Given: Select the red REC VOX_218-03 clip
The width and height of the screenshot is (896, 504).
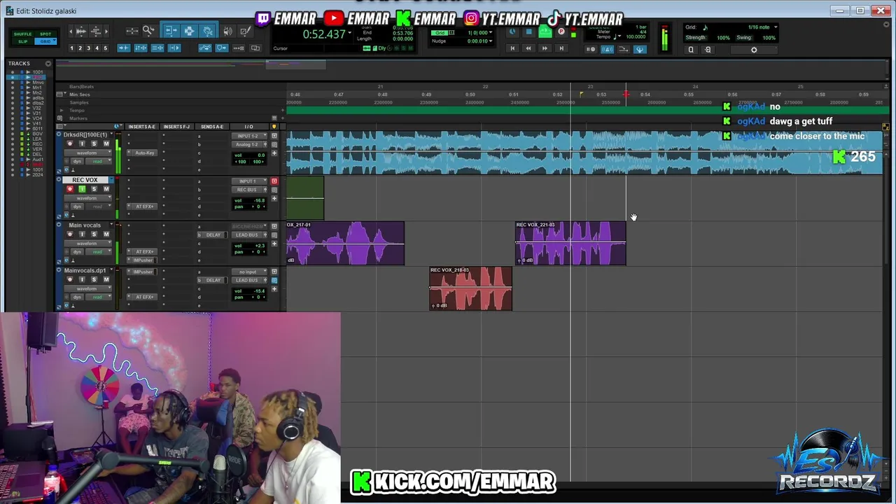Looking at the screenshot, I should [x=470, y=288].
